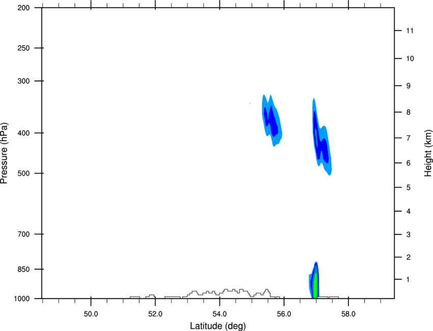Click the 56.0 latitude label
Screen dimensions: 433x331
pyautogui.click(x=284, y=314)
